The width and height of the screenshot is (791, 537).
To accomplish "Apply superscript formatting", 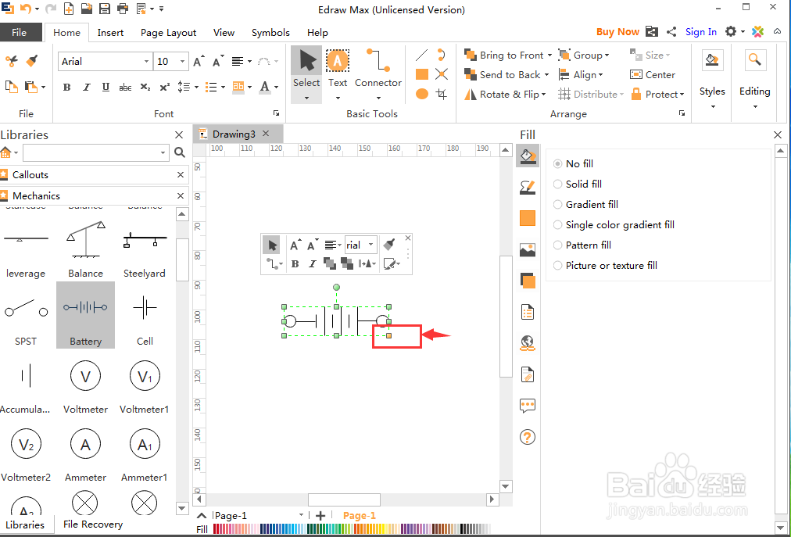I will pyautogui.click(x=164, y=88).
